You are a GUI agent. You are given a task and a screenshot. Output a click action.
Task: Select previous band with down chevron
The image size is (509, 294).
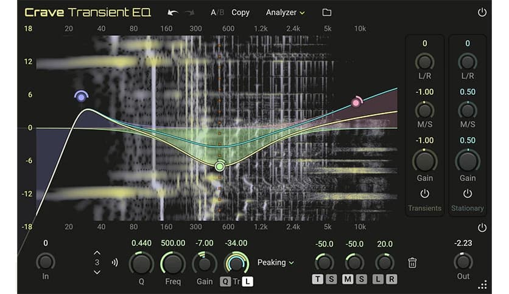tap(97, 272)
